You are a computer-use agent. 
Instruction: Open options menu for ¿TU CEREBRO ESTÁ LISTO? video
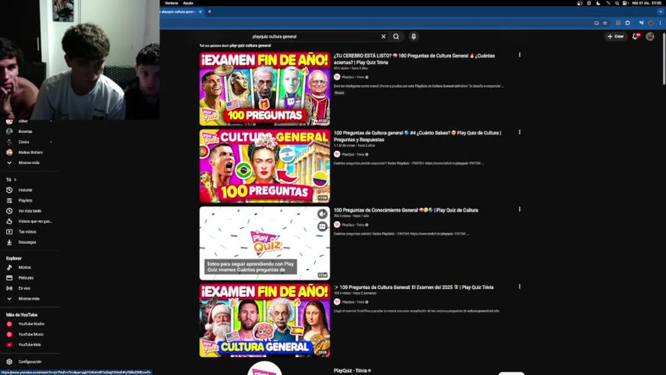[520, 55]
